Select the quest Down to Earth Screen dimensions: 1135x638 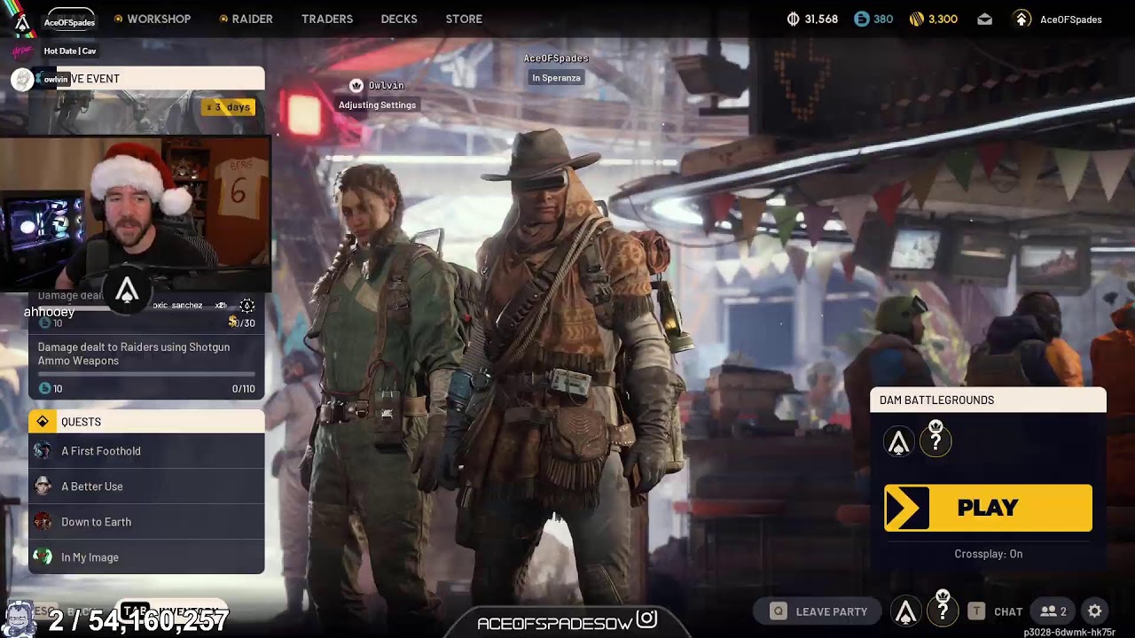[x=146, y=522]
